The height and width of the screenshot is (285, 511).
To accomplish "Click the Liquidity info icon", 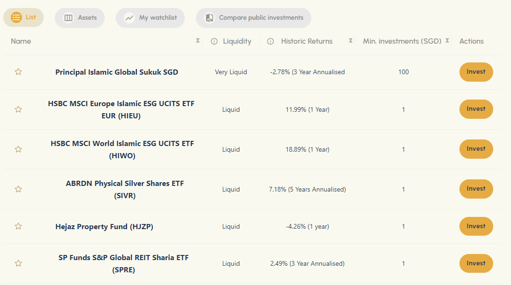I will point(214,41).
